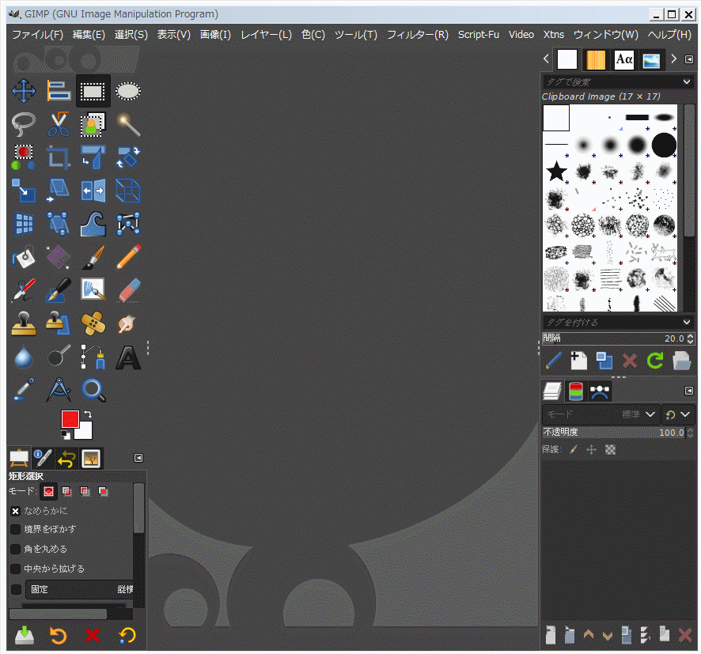Show next tabs in the brushes dock

pos(674,59)
